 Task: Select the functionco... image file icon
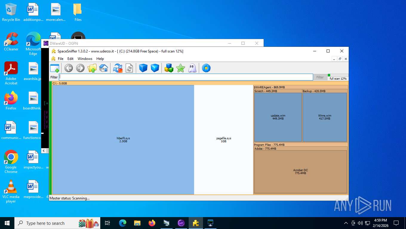coord(33,130)
